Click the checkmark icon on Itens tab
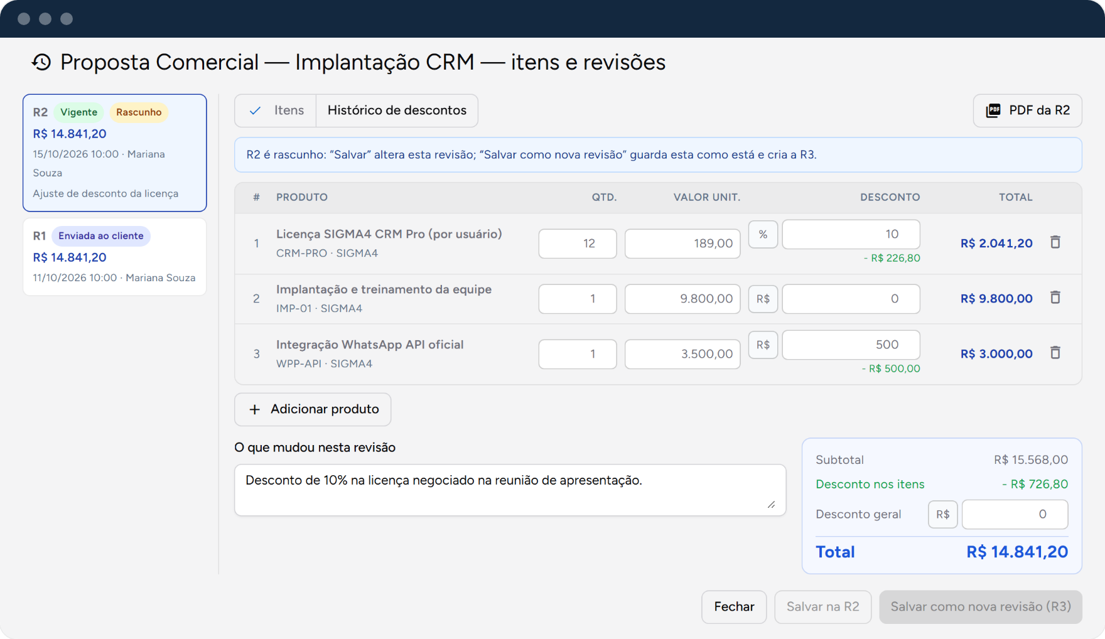This screenshot has width=1105, height=639. (255, 110)
